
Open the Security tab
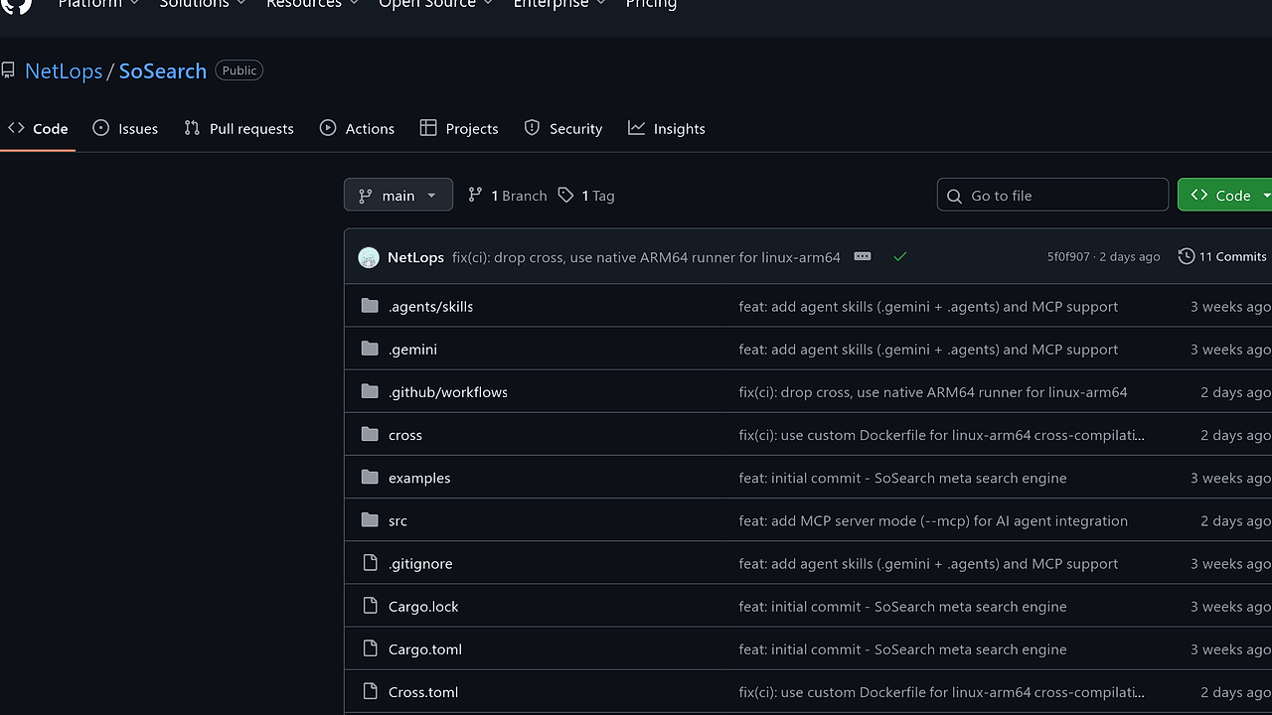click(563, 128)
